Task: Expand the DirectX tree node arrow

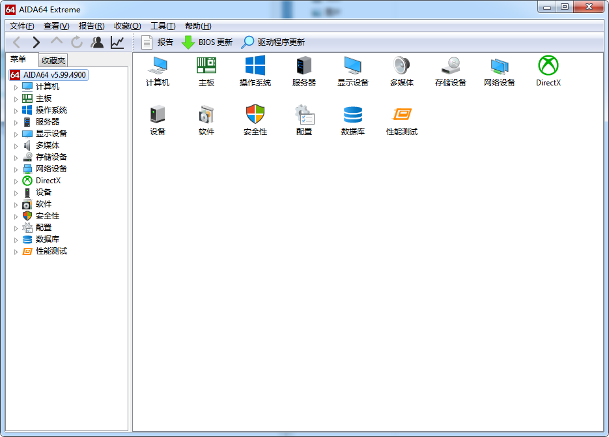Action: (16, 181)
